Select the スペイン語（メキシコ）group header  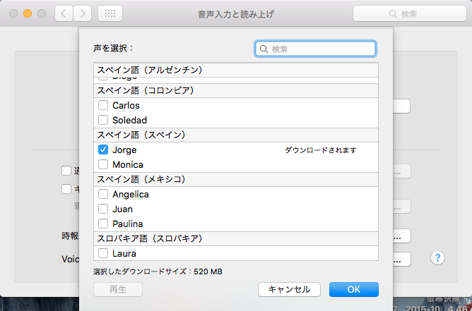[x=141, y=179]
